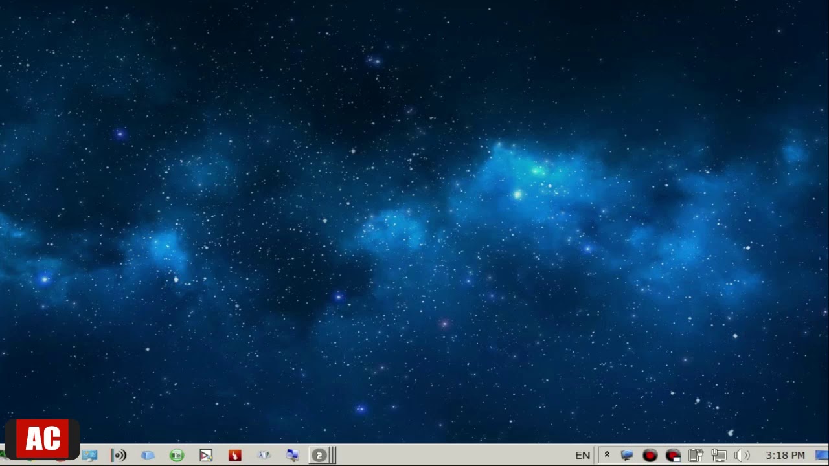Viewport: 829px width, 466px height.
Task: Open the sound wave app in taskbar
Action: pos(119,456)
